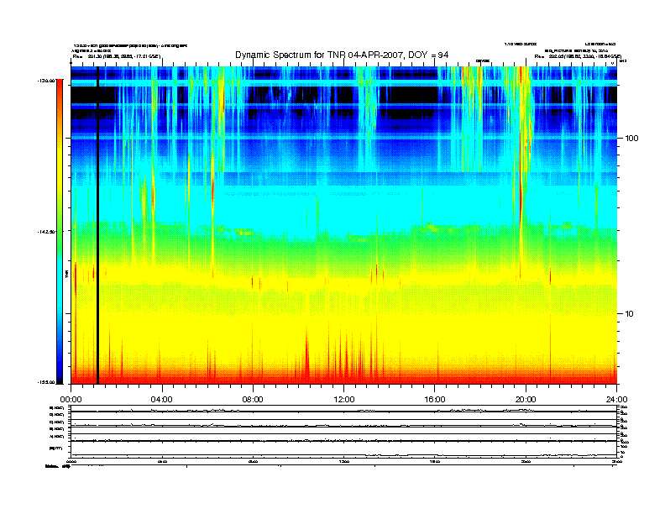Click the 08:00 time axis label
665x514 pixels.
[x=253, y=400]
